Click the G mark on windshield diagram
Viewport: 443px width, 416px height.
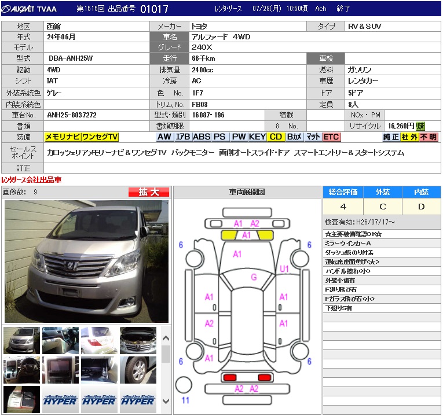tap(254, 277)
